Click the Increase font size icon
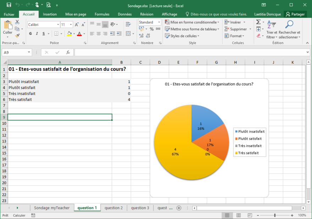Screen dimensions: 312x219 coord(77,25)
